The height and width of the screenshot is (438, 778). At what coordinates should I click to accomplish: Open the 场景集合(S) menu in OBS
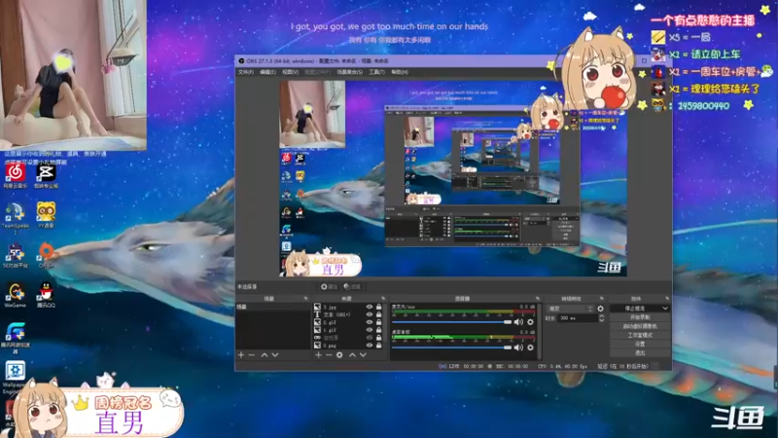point(350,72)
